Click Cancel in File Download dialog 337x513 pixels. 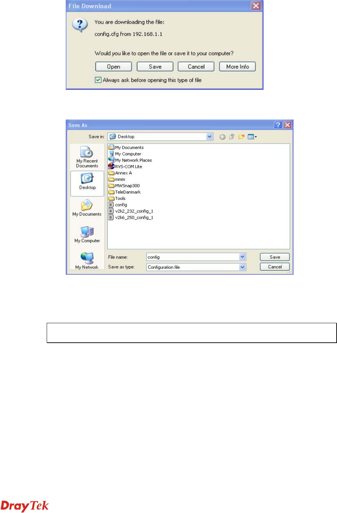tap(196, 67)
